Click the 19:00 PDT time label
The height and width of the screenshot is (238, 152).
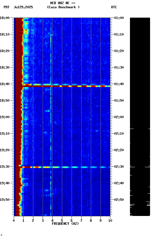point(5,117)
